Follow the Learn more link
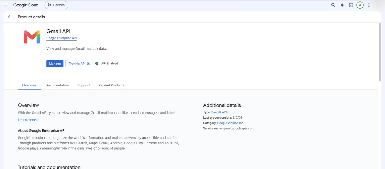Image resolution: width=385 pixels, height=169 pixels. 28,120
